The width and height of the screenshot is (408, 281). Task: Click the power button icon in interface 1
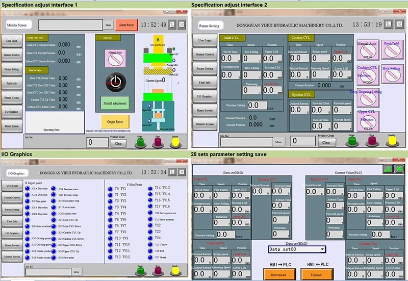click(116, 82)
